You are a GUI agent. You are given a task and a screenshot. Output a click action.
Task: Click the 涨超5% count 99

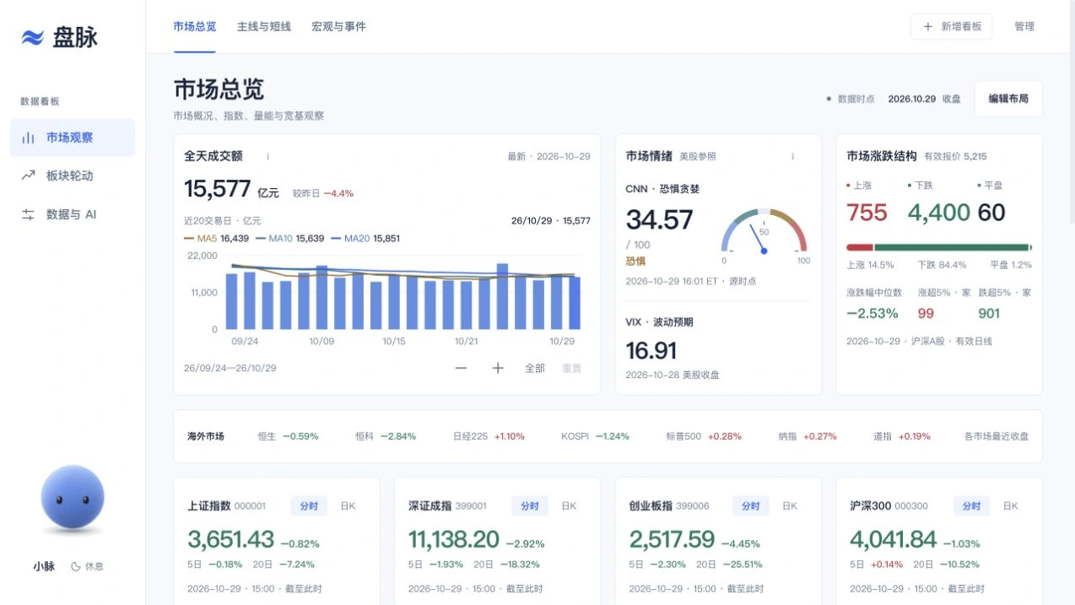(x=926, y=313)
